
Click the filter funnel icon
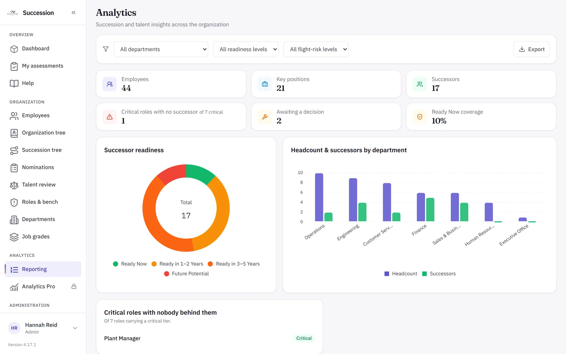(x=106, y=49)
